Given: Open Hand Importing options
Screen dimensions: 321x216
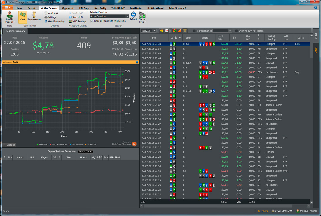Looking at the screenshot, I should [55, 22].
